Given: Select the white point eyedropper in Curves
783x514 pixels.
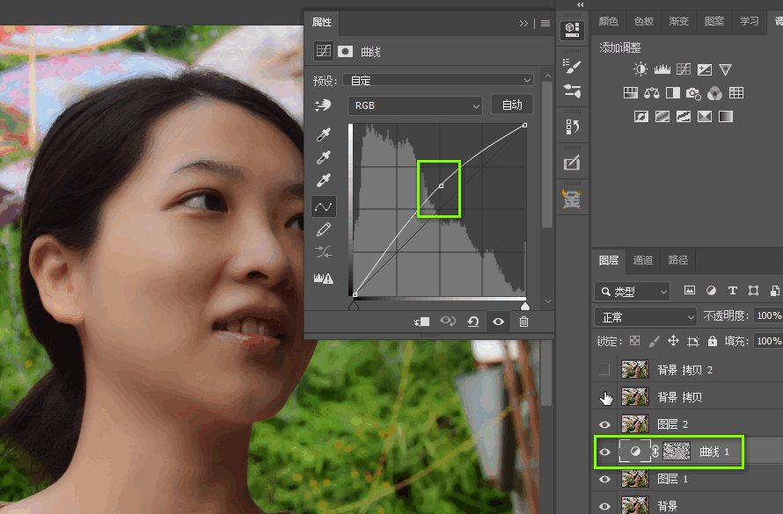Looking at the screenshot, I should click(x=325, y=182).
